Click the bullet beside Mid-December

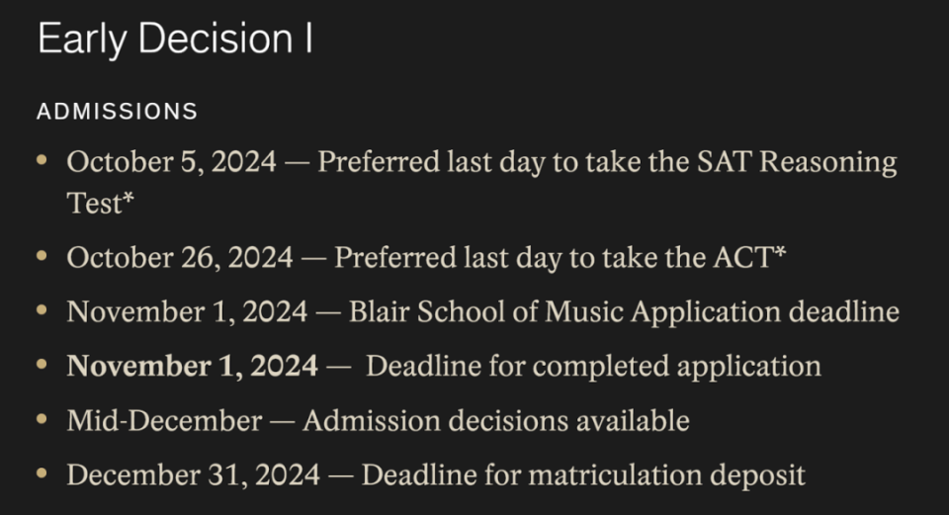click(x=42, y=418)
